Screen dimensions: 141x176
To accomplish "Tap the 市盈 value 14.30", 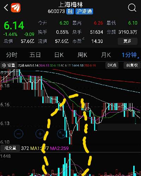I will [x=97, y=41].
